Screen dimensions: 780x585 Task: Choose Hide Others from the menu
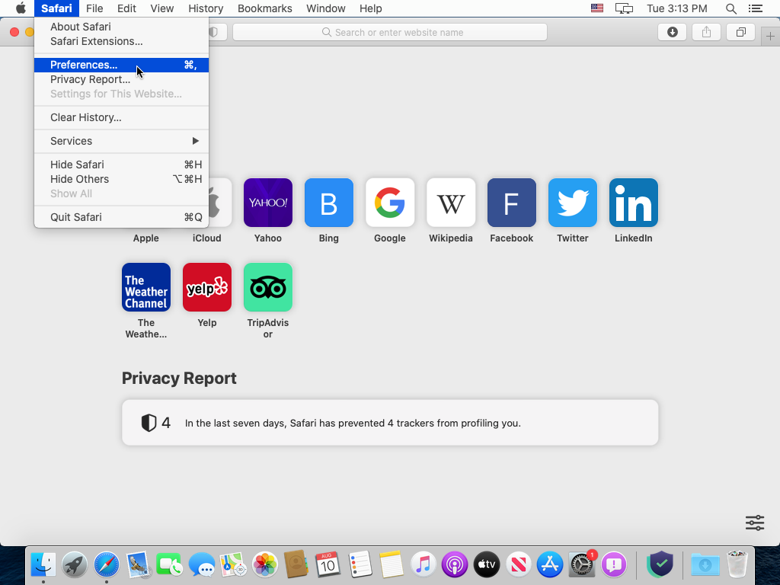[x=121, y=179]
